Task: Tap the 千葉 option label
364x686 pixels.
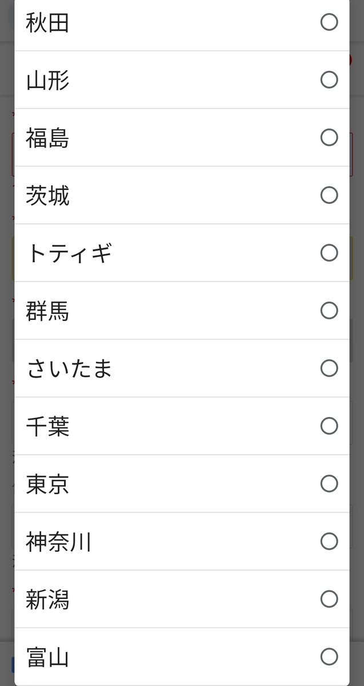Action: (47, 426)
